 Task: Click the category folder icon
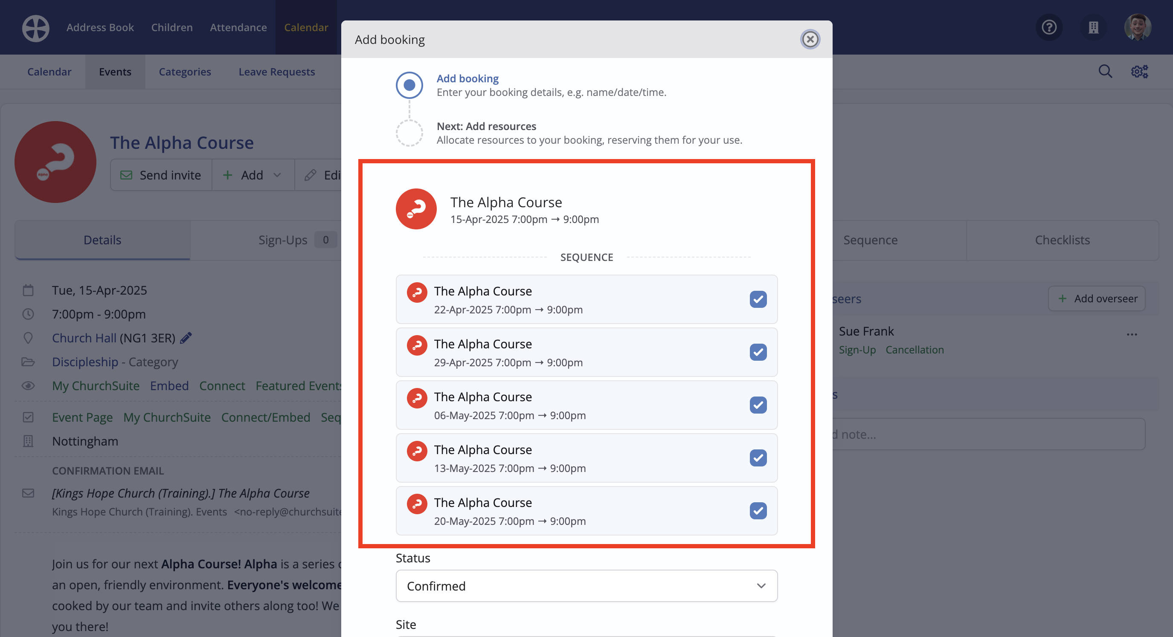point(28,362)
